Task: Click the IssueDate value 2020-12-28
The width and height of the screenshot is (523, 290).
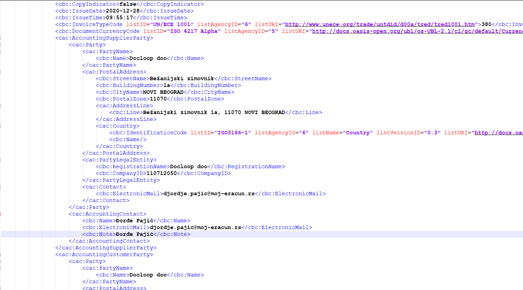Action: (123, 11)
